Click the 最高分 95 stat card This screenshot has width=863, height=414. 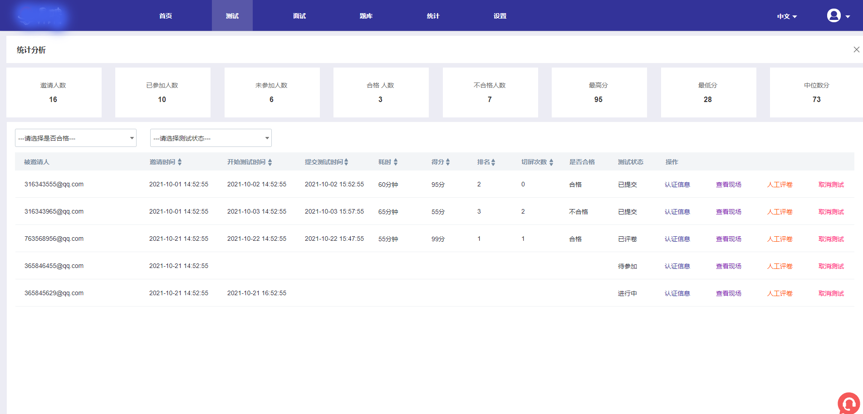[599, 93]
